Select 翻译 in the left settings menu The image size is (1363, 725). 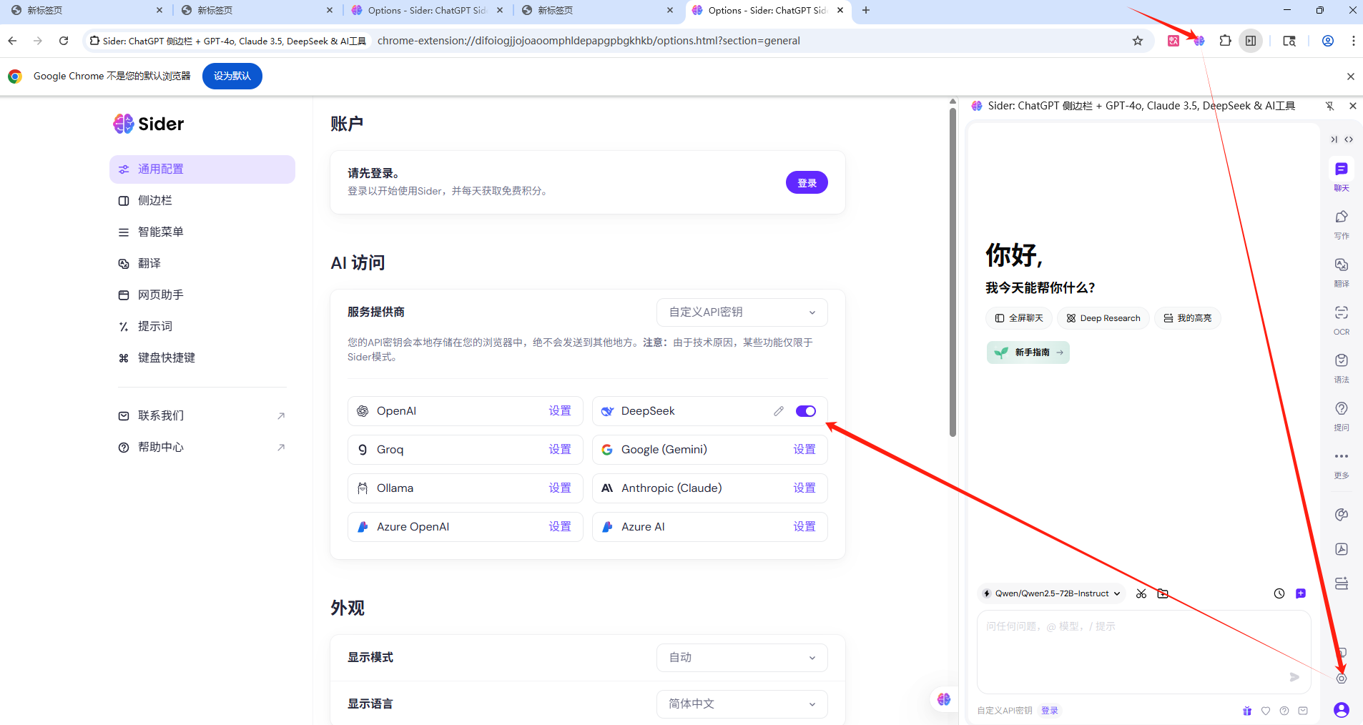tap(202, 264)
